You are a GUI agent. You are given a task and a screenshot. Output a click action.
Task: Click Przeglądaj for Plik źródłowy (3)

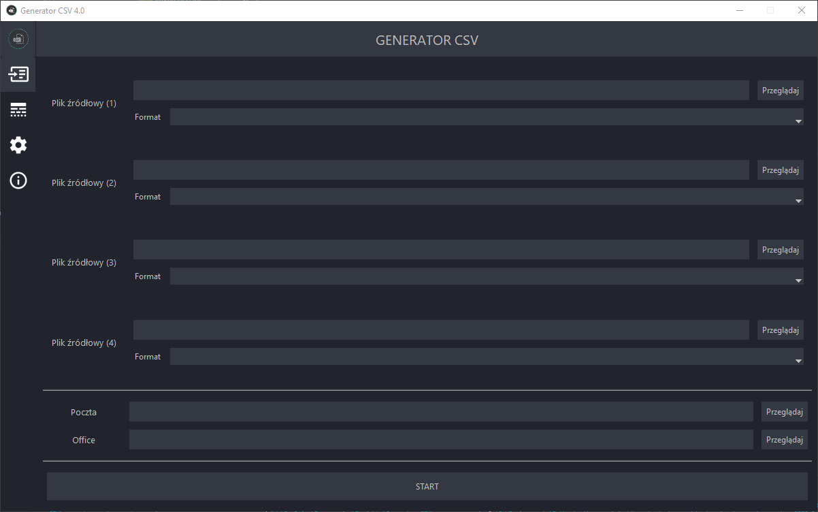[780, 250]
